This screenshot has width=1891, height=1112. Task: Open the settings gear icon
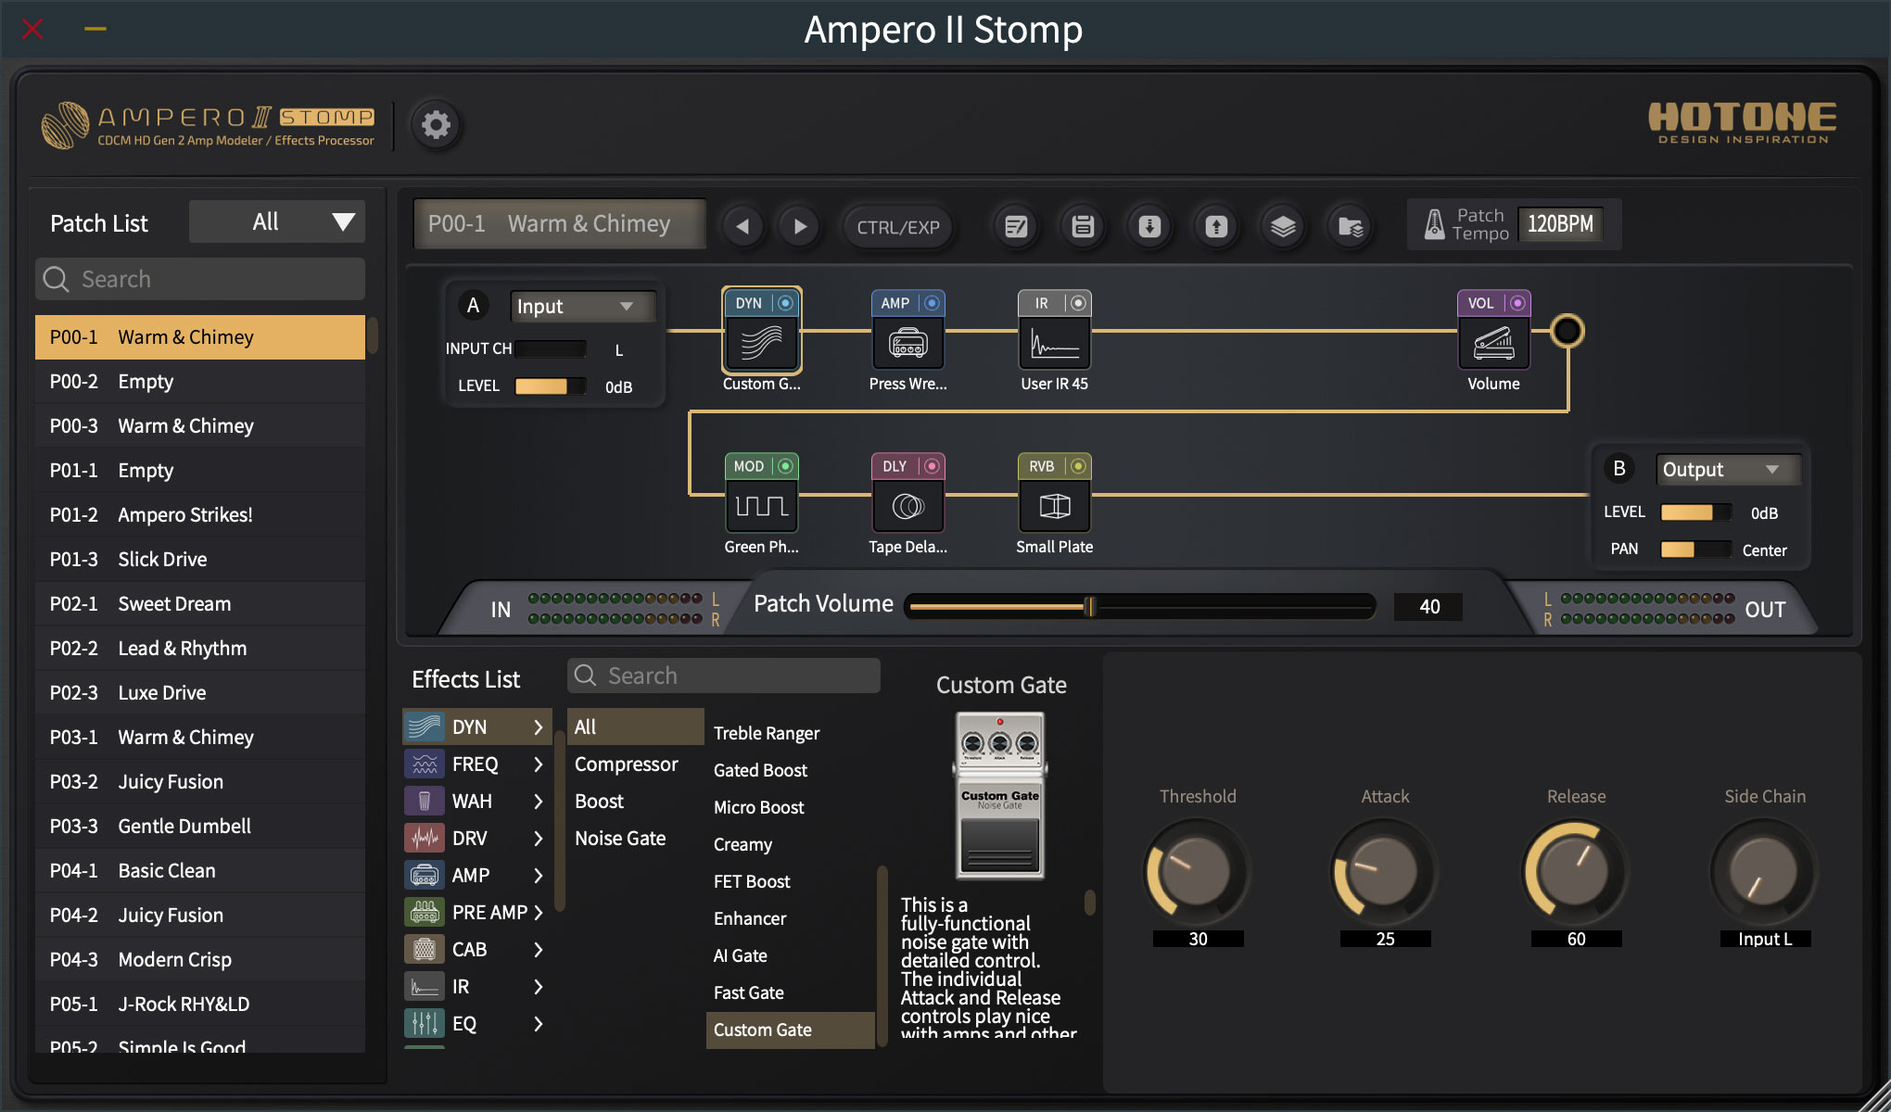tap(436, 125)
